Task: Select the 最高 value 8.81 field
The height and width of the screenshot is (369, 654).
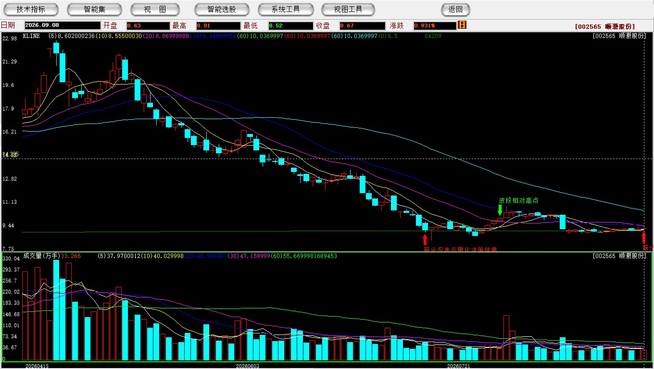Action: click(x=218, y=25)
